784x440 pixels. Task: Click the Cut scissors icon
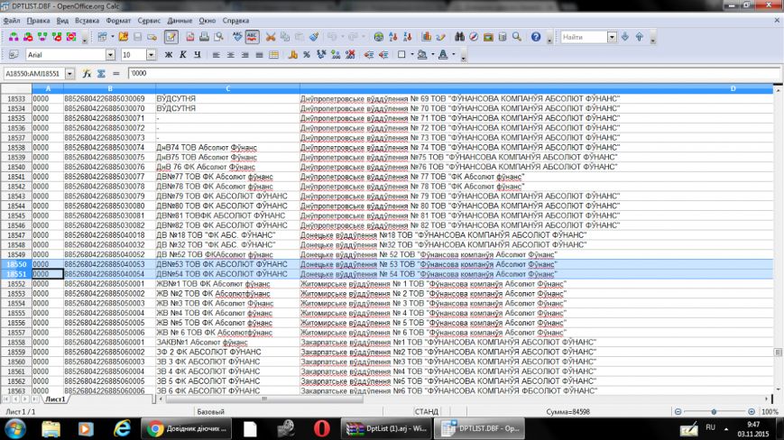click(271, 37)
